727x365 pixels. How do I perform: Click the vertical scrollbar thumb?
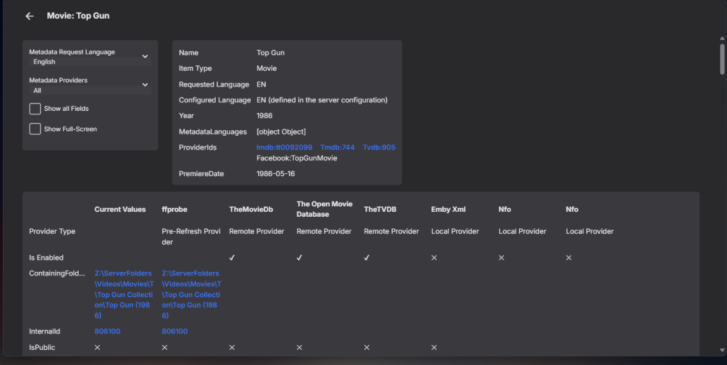(722, 59)
